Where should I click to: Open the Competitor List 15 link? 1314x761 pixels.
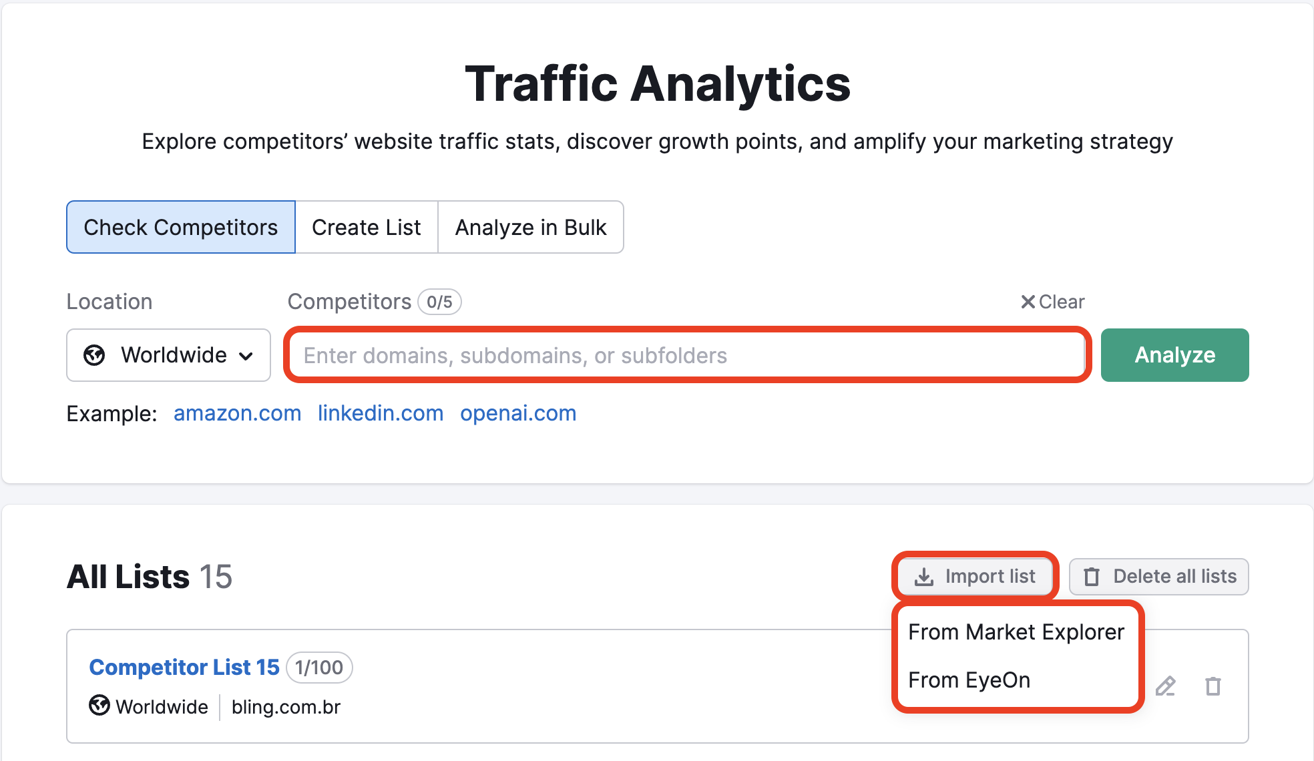pos(184,668)
